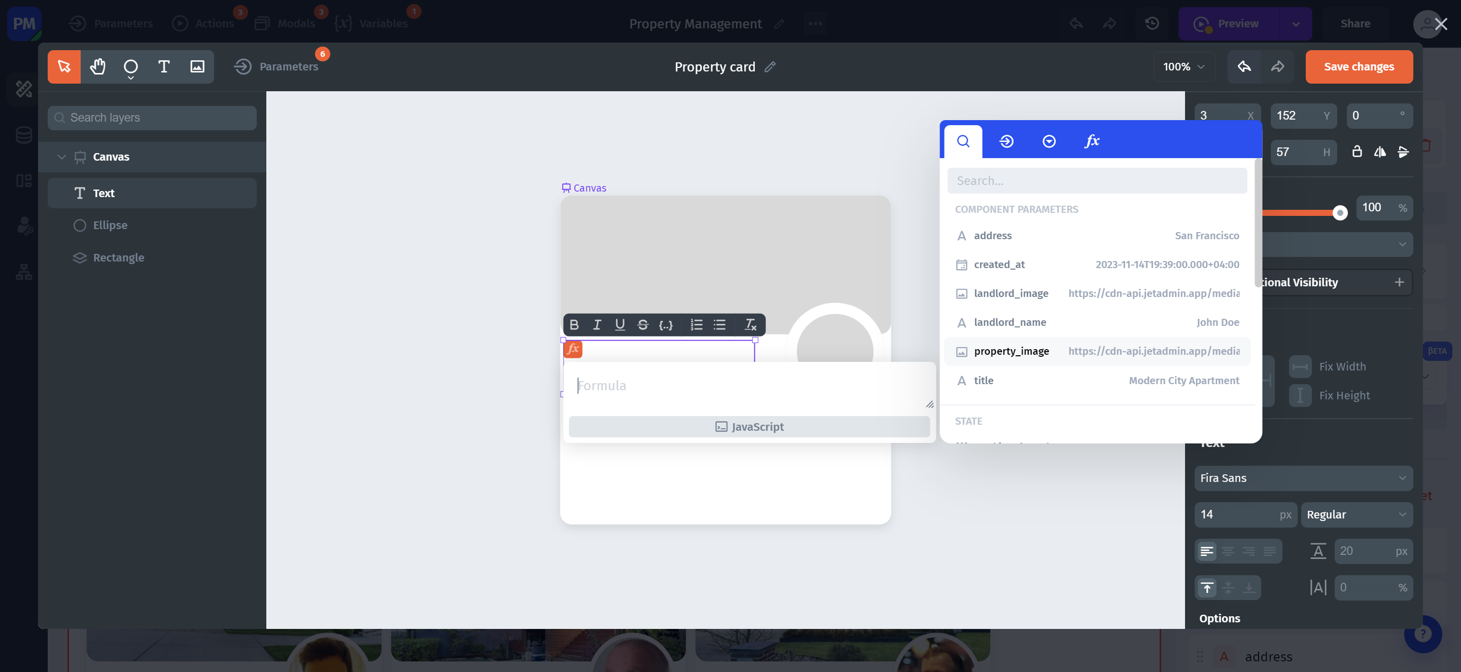Open the more options ellipsis menu

(x=815, y=23)
